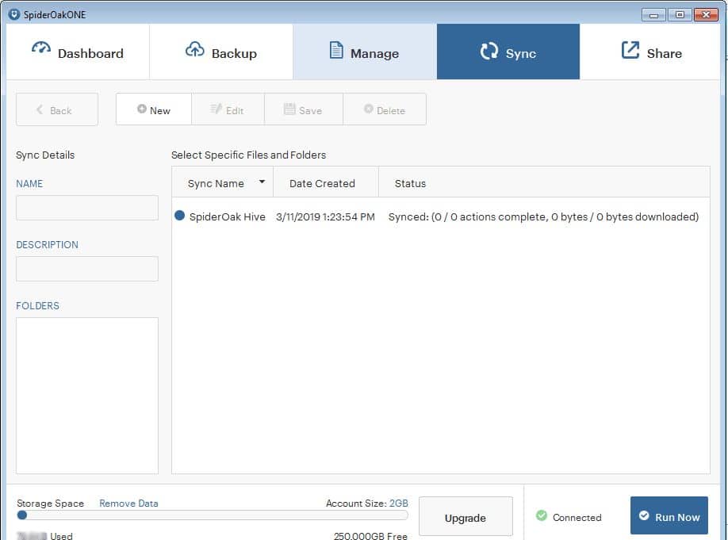728x540 pixels.
Task: Click the storage space usage slider handle
Action: pyautogui.click(x=22, y=515)
